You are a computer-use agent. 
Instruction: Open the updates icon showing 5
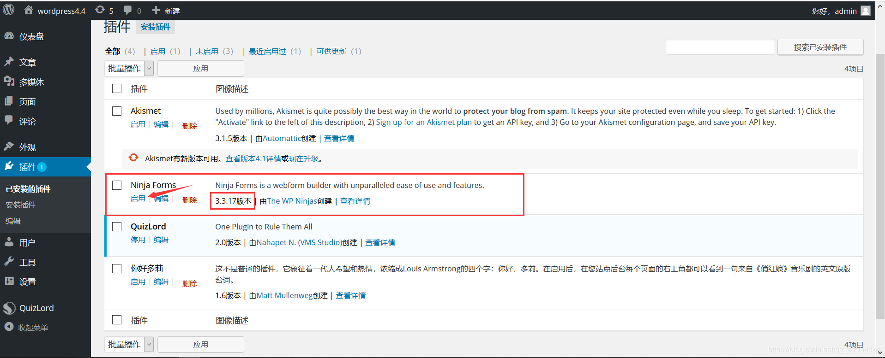coord(100,10)
